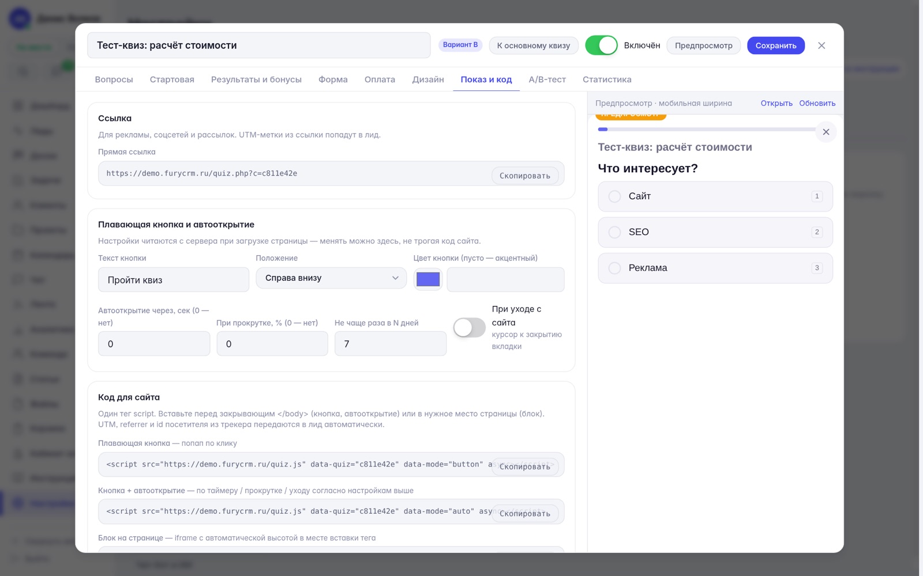Select the Реклама answer option
The width and height of the screenshot is (923, 576).
pyautogui.click(x=715, y=268)
